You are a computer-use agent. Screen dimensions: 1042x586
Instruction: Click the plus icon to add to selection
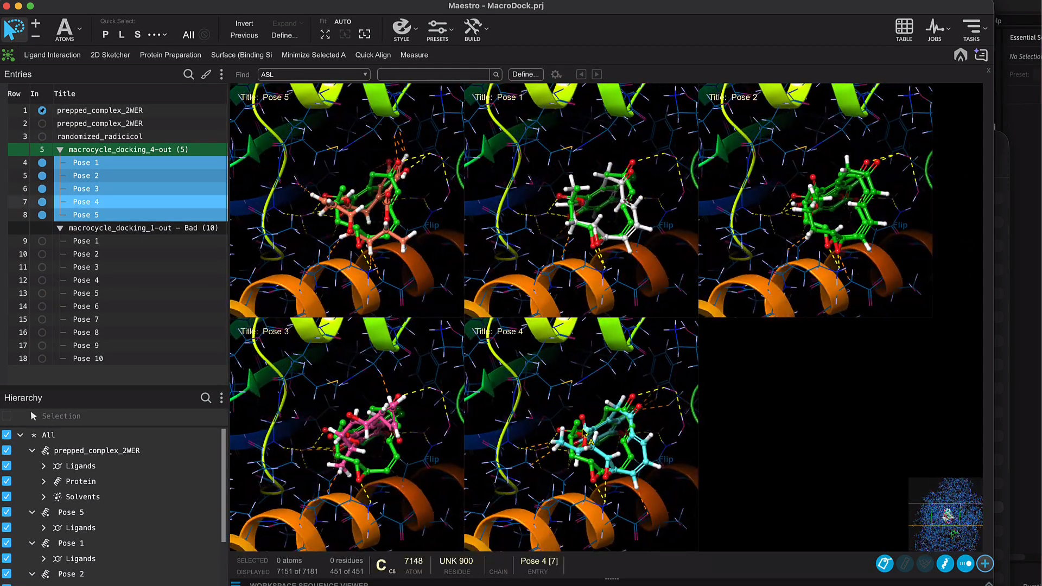pos(36,23)
